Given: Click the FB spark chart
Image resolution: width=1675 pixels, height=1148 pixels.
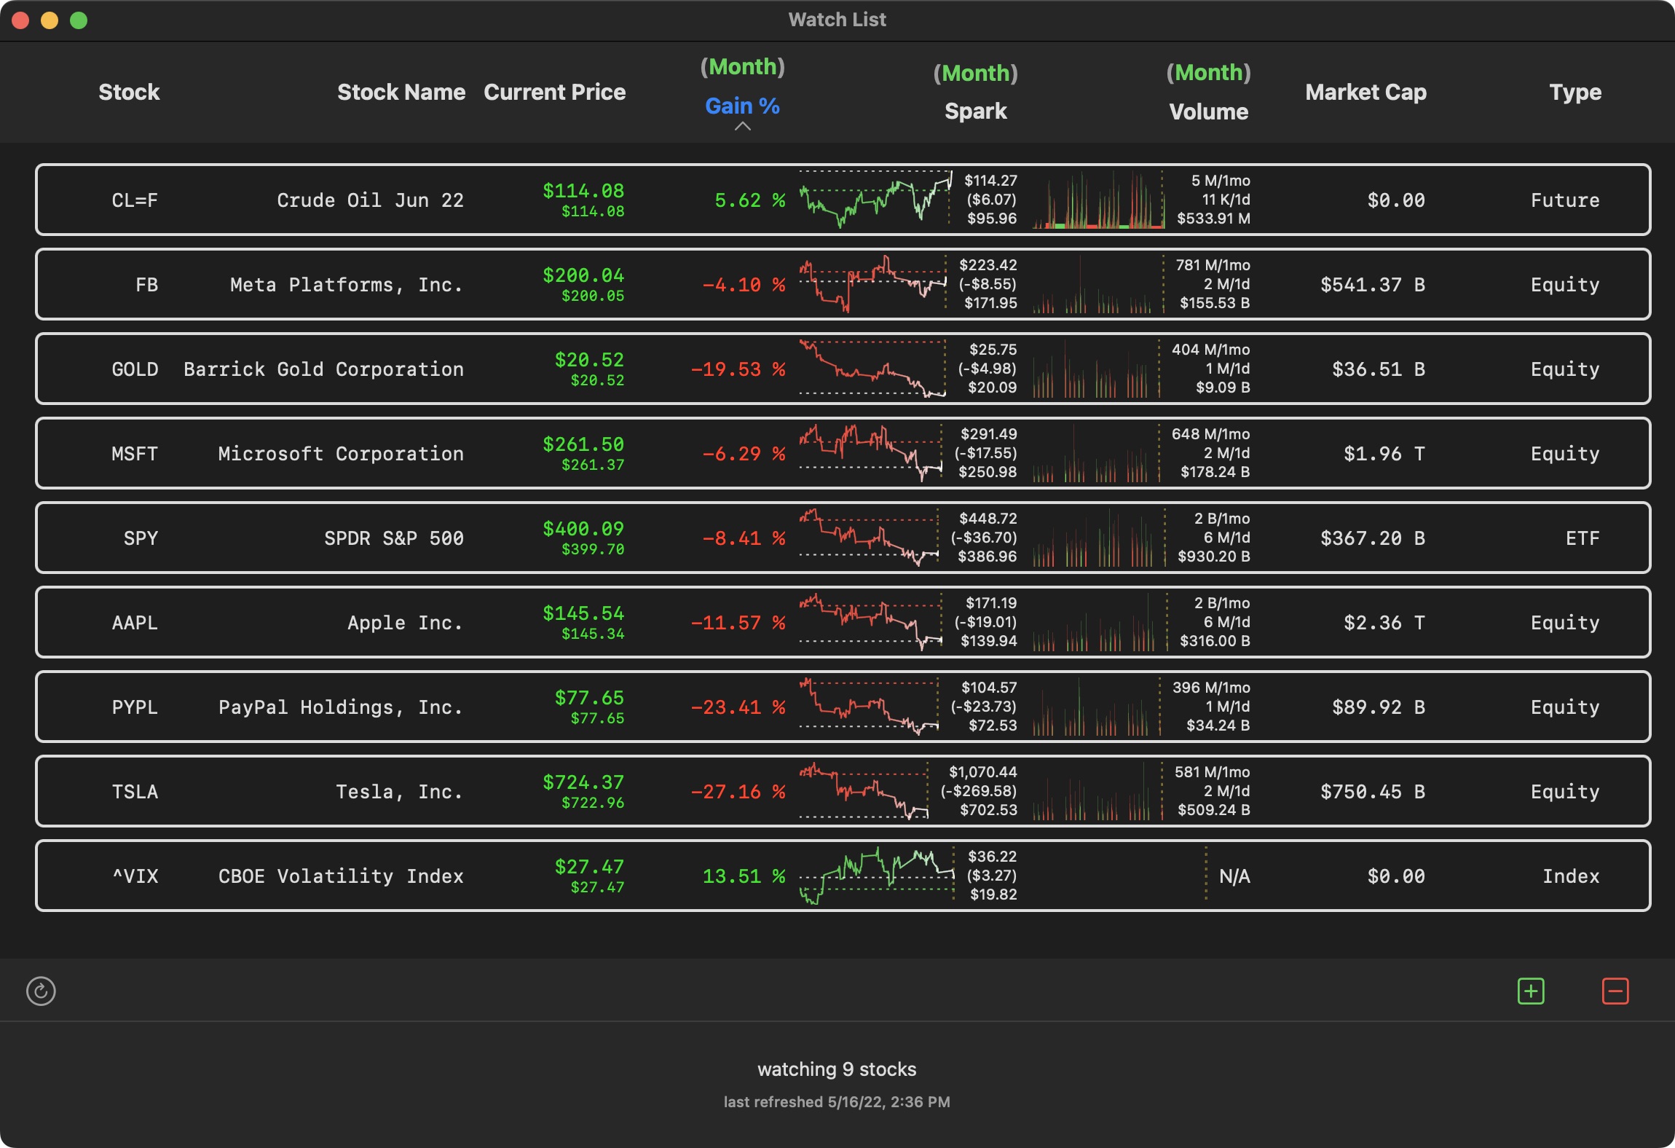Looking at the screenshot, I should [x=873, y=284].
